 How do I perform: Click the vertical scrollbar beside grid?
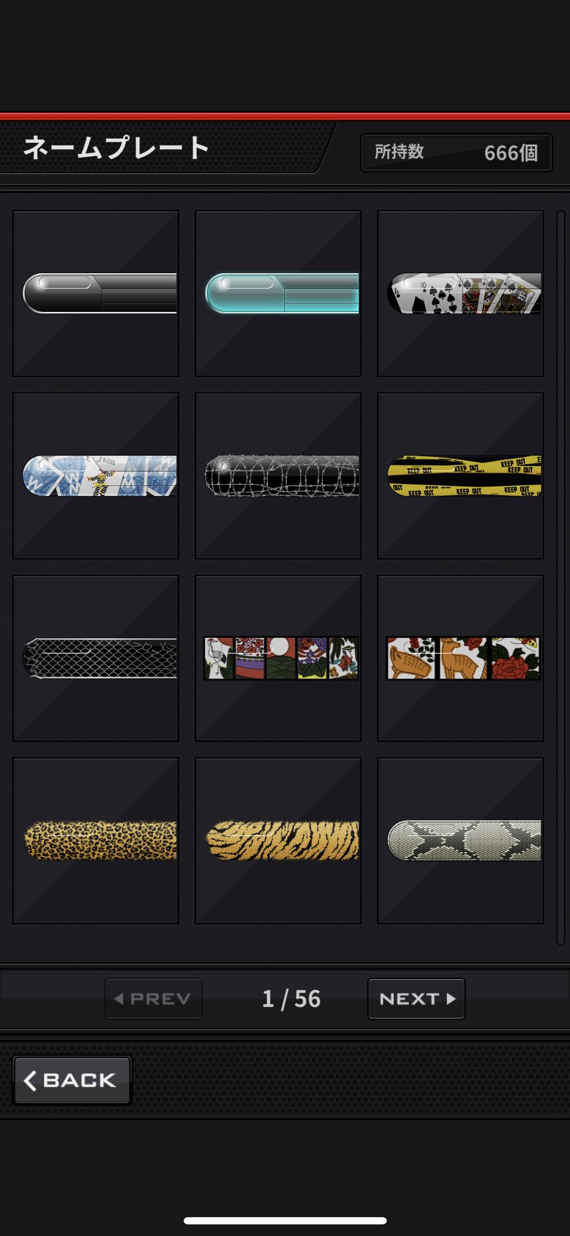click(x=560, y=577)
